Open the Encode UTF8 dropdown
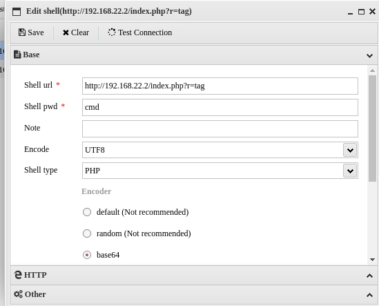This screenshot has height=306, width=379. tap(350, 150)
